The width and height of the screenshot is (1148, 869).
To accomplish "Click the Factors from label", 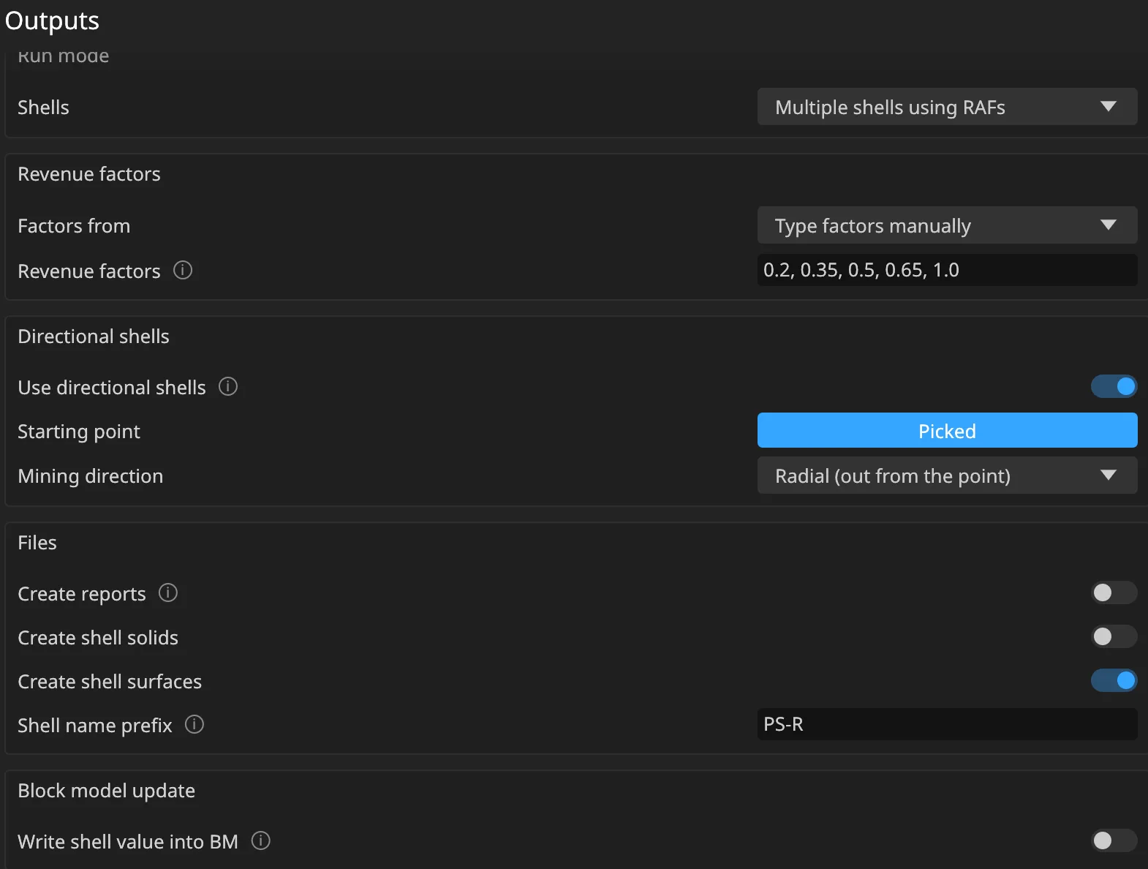I will tap(74, 226).
